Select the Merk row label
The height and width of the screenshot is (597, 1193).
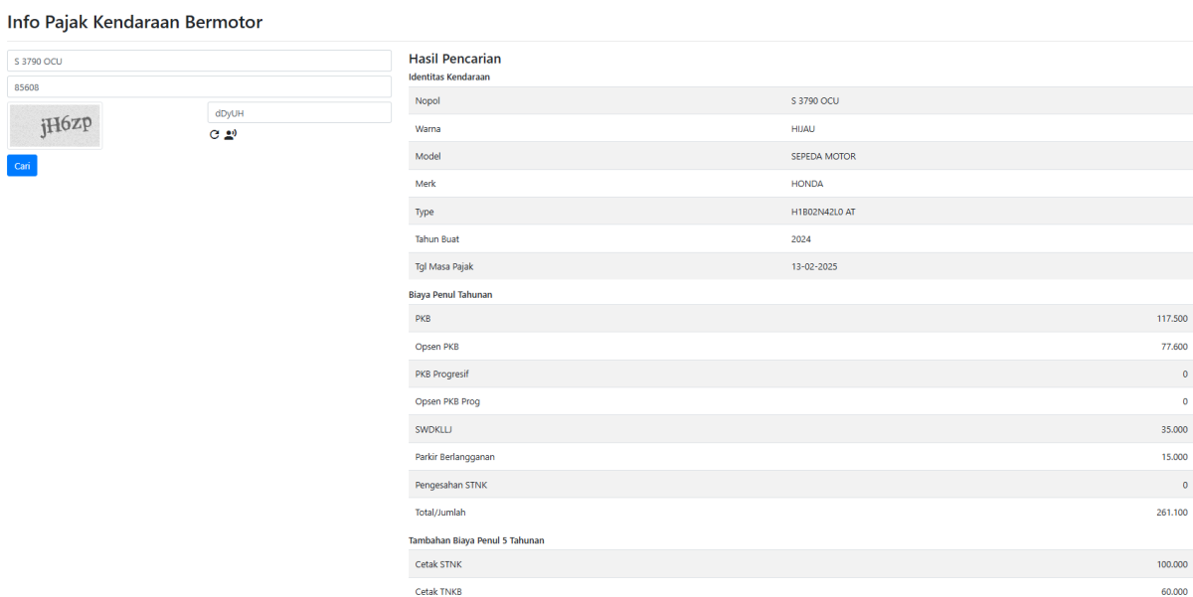426,184
